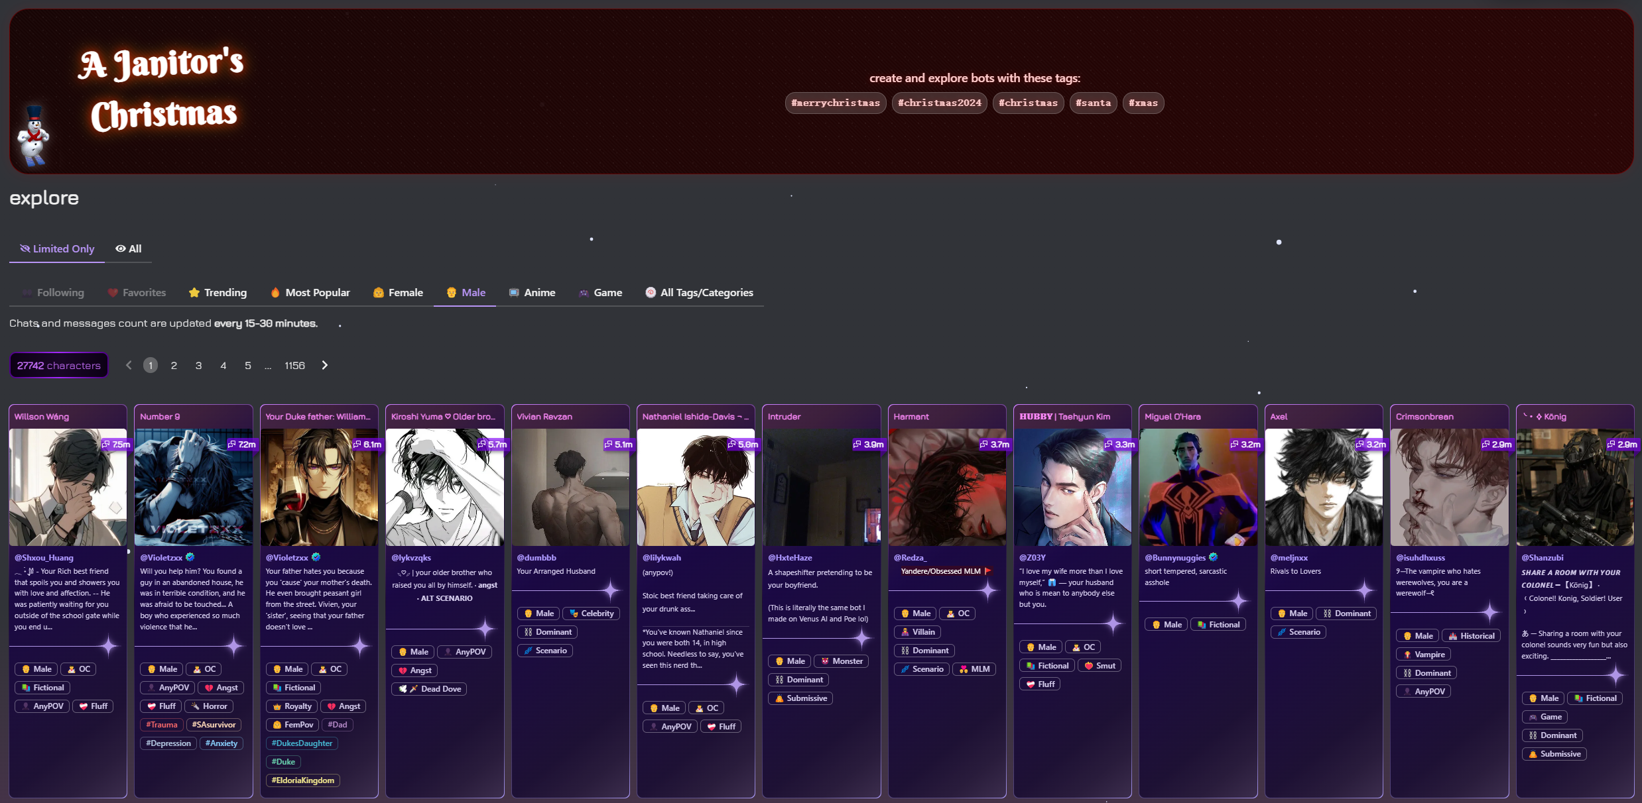Click the Villain tag on Harmant
Screen dimensions: 1642x803
[x=917, y=632]
